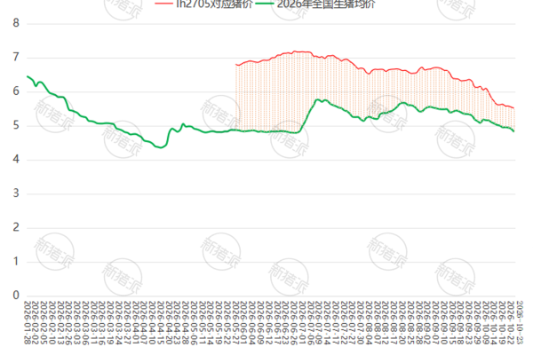Click the y-axis label 1
The height and width of the screenshot is (355, 533).
click(16, 262)
